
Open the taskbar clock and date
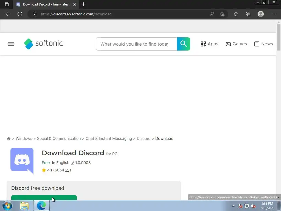tap(267, 206)
